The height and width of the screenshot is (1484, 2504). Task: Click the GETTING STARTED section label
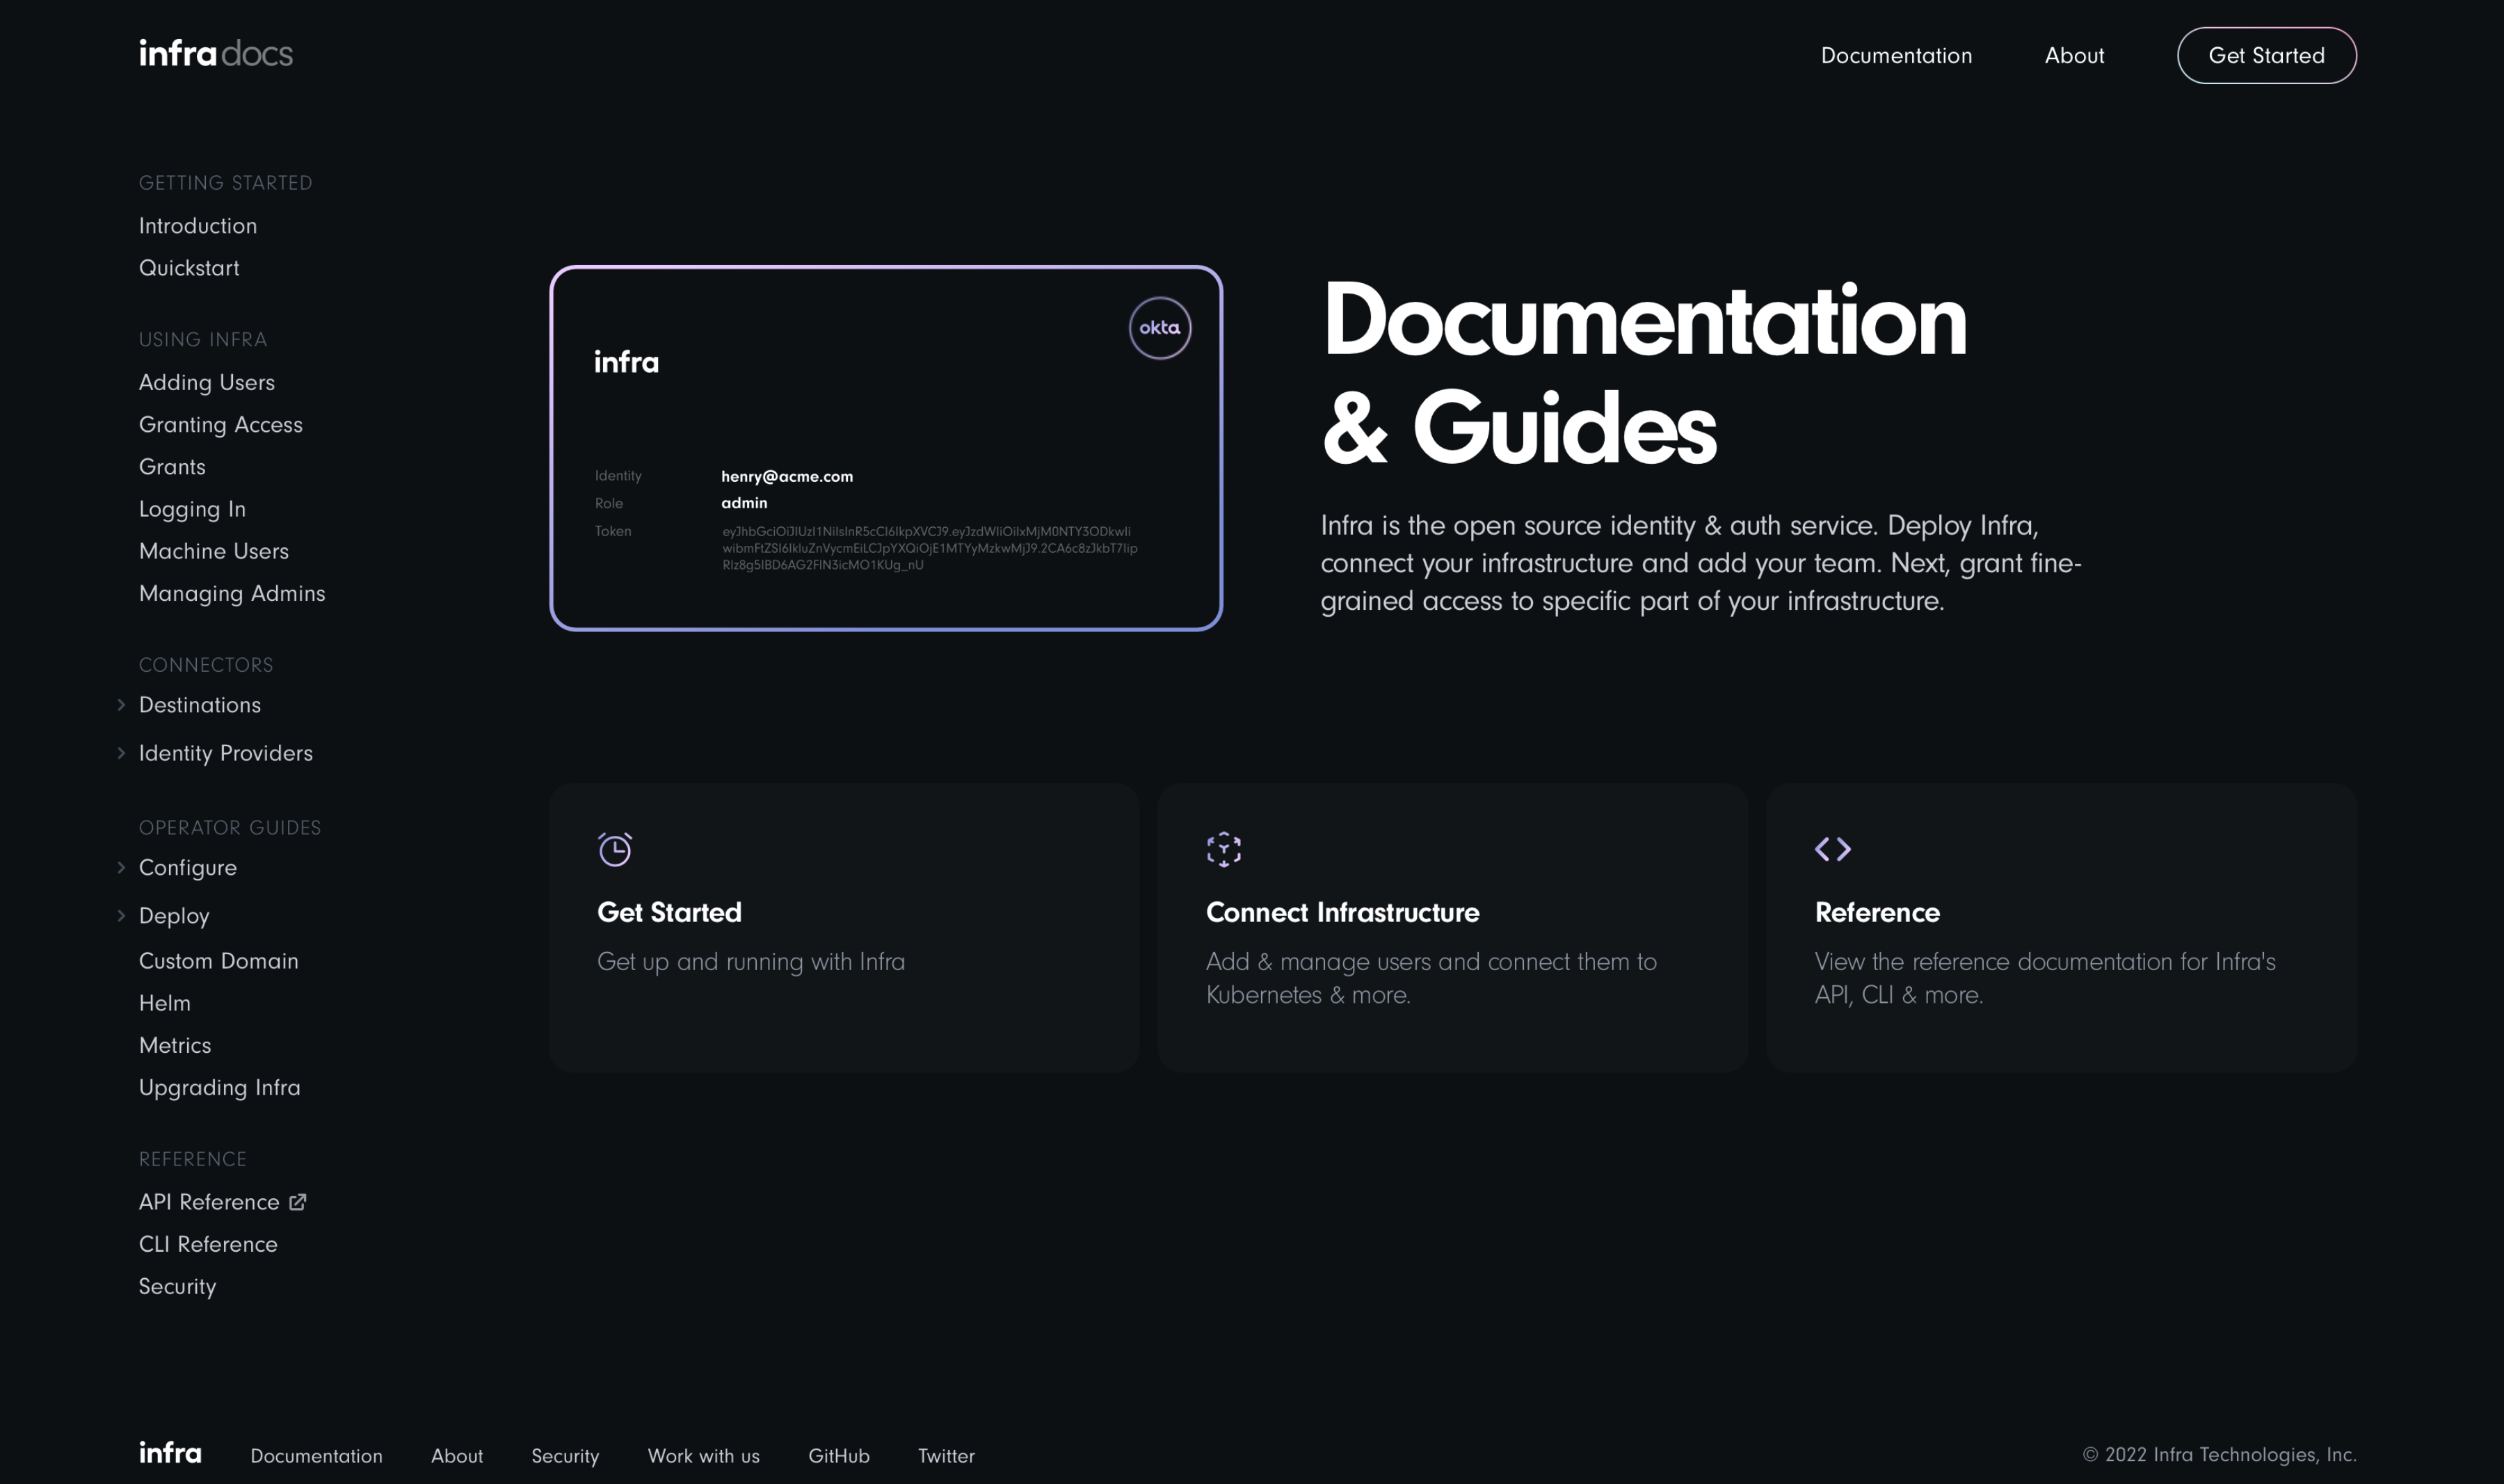(x=226, y=183)
